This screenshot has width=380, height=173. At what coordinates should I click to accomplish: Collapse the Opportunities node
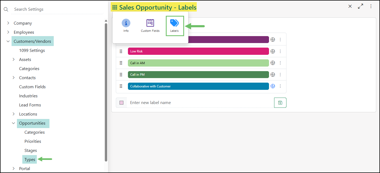(13, 123)
